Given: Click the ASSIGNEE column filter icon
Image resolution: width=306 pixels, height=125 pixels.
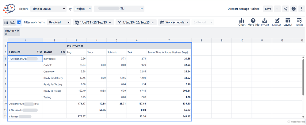Looking at the screenshot, I should (x=38, y=52).
